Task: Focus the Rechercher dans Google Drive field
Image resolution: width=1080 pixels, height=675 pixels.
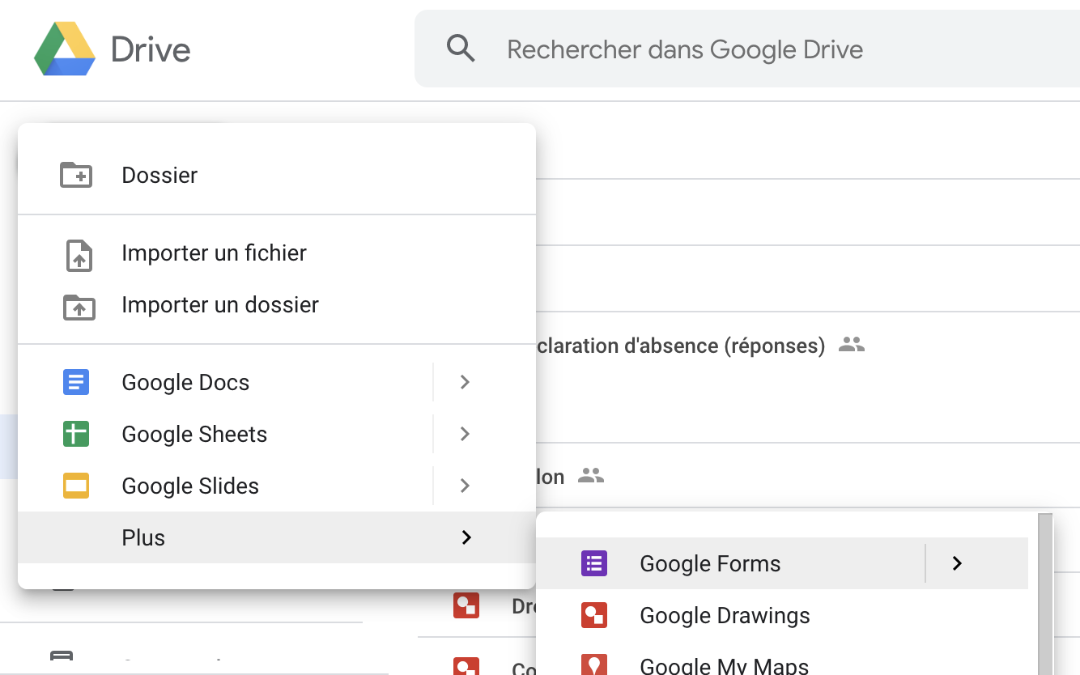Action: (747, 49)
